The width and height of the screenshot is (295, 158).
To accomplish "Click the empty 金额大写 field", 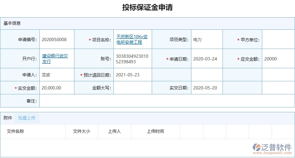I will (x=132, y=88).
